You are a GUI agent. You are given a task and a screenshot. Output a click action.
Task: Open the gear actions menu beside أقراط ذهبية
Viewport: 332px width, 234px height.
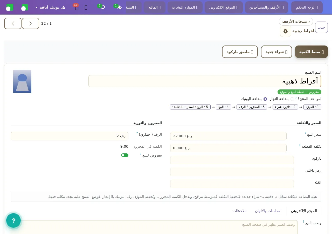(286, 31)
